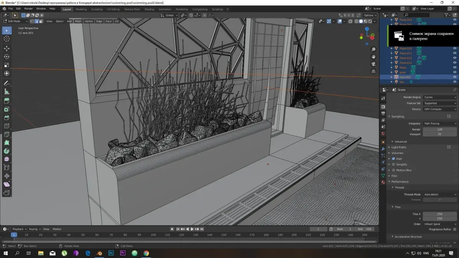Activate the Extrude Region tool

7,101
